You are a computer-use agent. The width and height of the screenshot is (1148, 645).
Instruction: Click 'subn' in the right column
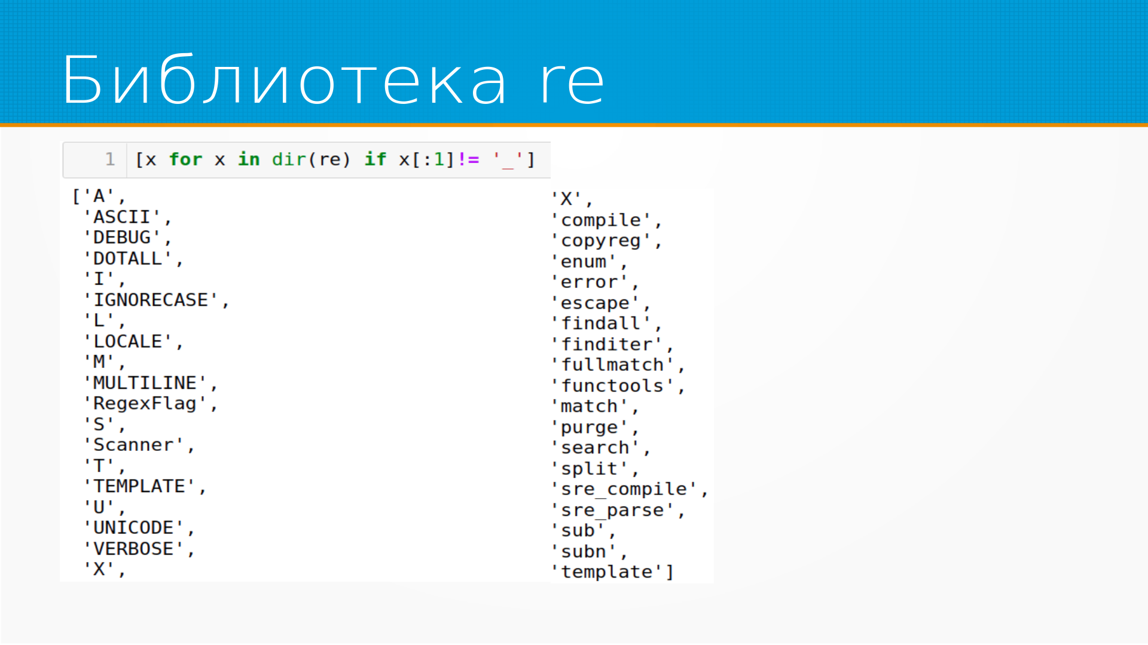[x=583, y=551]
